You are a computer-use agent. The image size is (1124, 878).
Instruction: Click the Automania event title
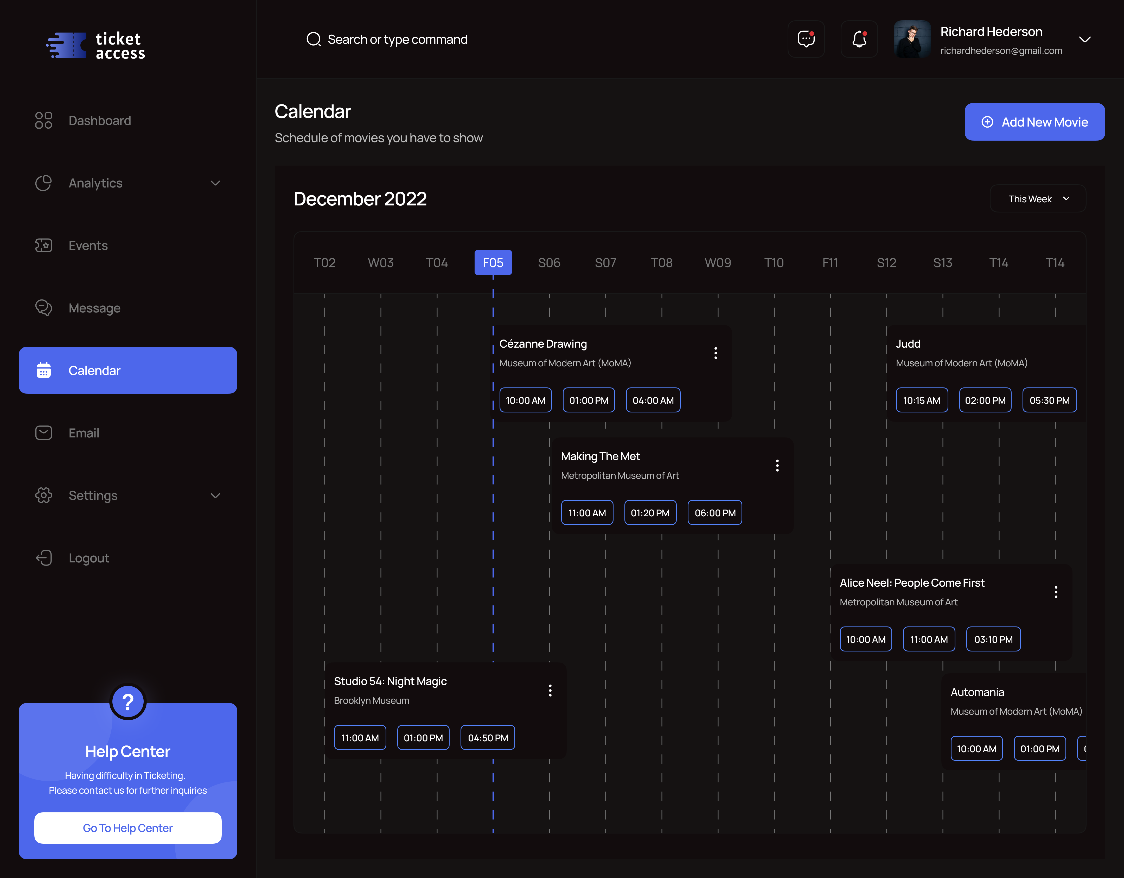(977, 693)
